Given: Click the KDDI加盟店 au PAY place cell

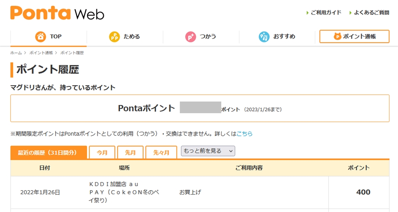Looking at the screenshot, I should (x=124, y=192).
